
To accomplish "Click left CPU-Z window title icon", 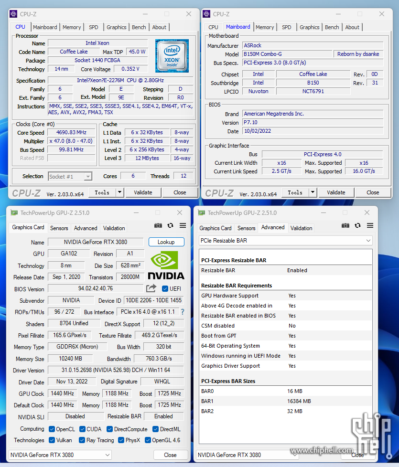I will 13,14.
